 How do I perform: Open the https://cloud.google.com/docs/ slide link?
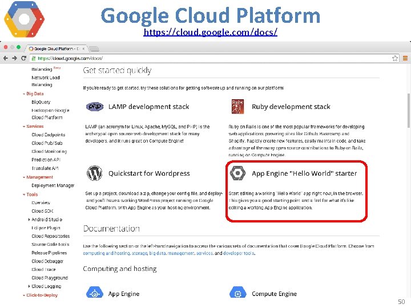[210, 32]
